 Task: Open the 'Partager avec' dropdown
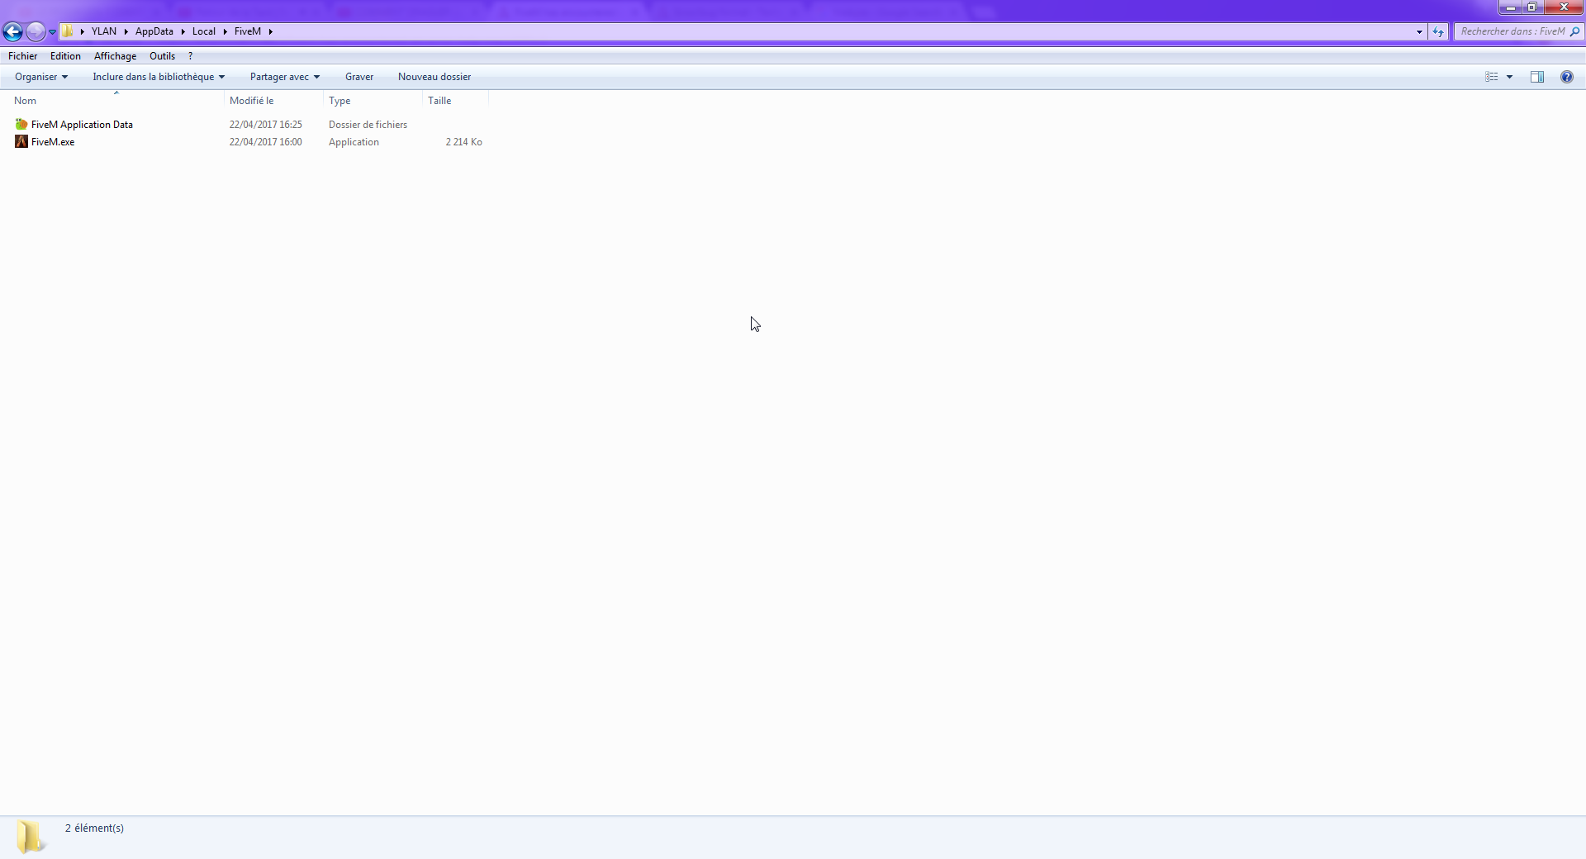pos(285,77)
